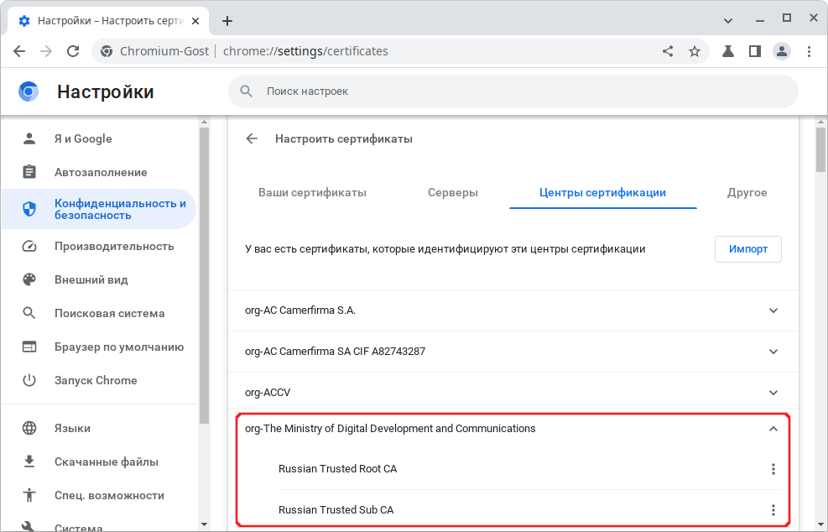Open Автозаполнение settings section
This screenshot has height=532, width=828.
[x=99, y=172]
